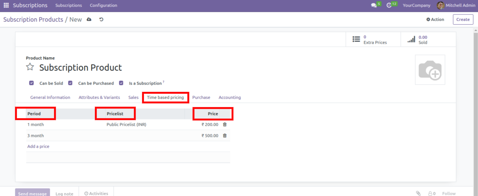Click the discard changes undo icon
Screen dimensions: 478x196
click(101, 20)
